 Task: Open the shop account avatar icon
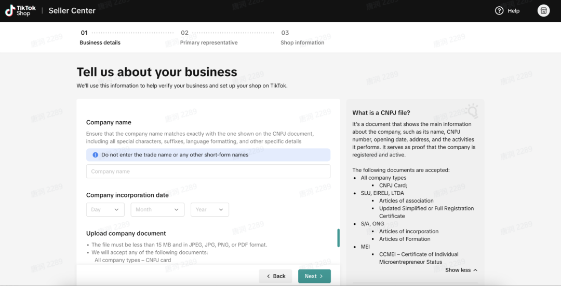pos(543,11)
